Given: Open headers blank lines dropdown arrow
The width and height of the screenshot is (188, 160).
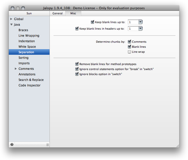Looking at the screenshot, I should click(140, 29).
